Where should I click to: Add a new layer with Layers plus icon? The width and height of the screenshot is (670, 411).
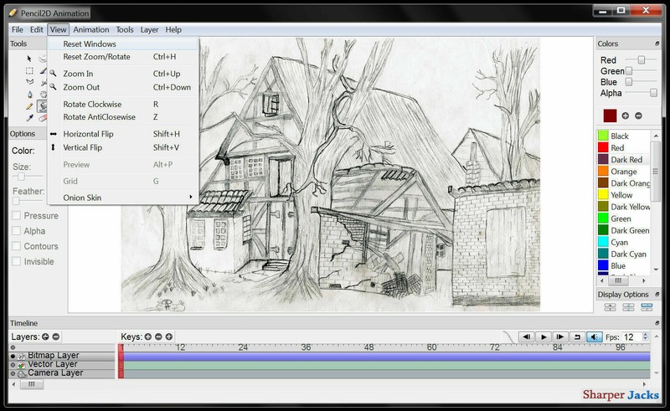pyautogui.click(x=45, y=337)
